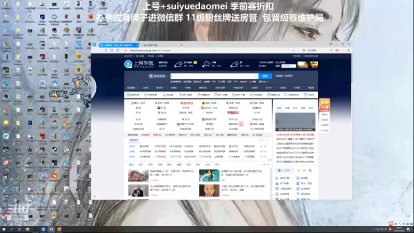Open the swimming pool news thumbnail
Screen dimensions: 414x233
[209, 176]
